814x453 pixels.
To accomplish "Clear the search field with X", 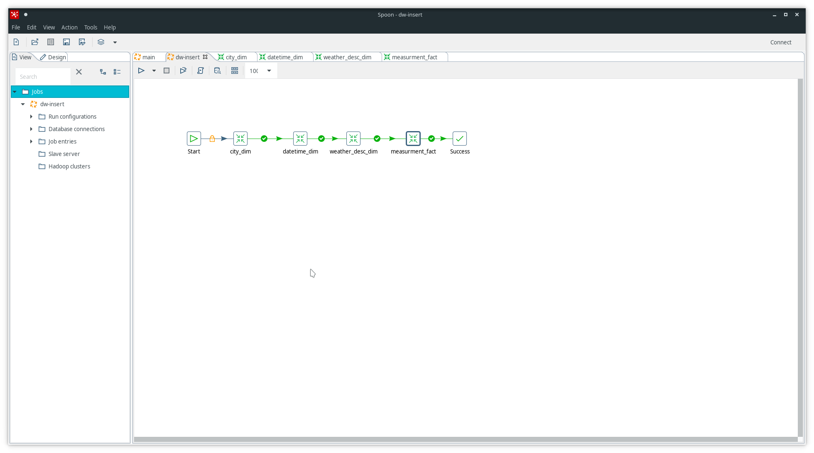I will pos(79,72).
